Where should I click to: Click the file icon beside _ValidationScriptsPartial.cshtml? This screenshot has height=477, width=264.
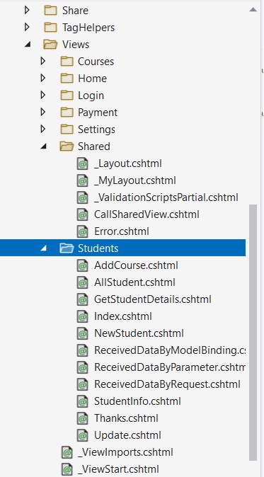[x=83, y=197]
